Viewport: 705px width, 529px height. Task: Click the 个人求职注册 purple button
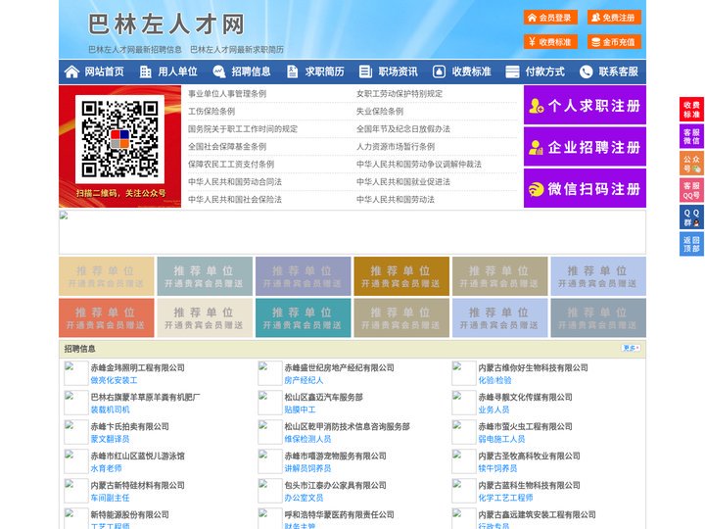point(585,105)
